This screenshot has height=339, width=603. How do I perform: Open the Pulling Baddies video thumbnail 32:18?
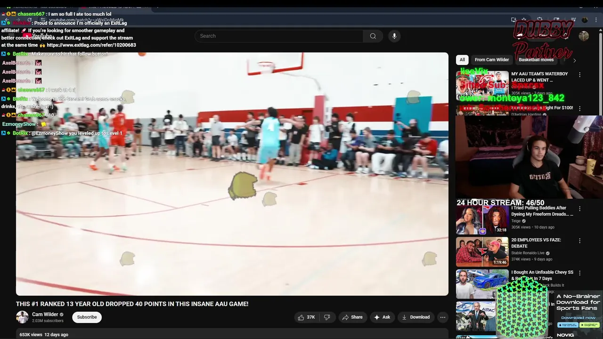pyautogui.click(x=482, y=219)
